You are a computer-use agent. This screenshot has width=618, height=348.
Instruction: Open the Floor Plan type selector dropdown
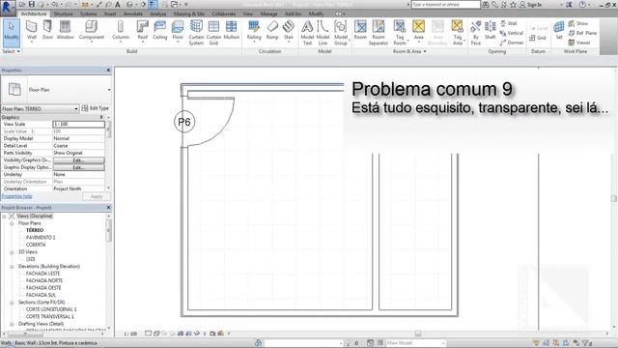(109, 90)
